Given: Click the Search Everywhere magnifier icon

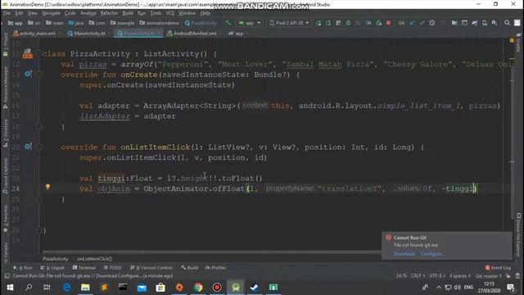Looking at the screenshot, I should [x=507, y=23].
